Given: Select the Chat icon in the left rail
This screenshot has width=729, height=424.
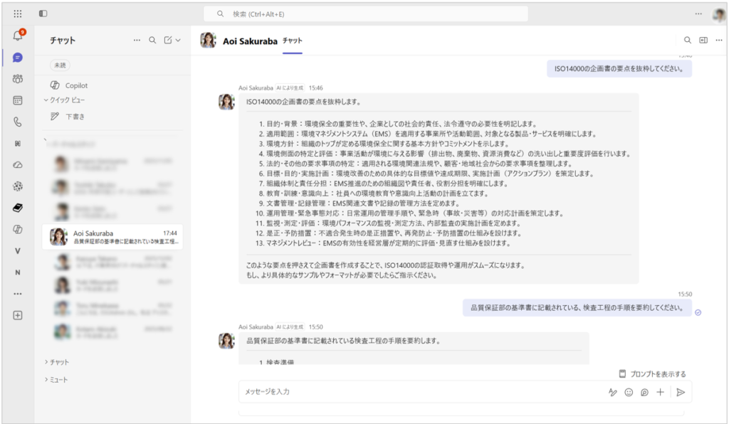Looking at the screenshot, I should point(18,58).
